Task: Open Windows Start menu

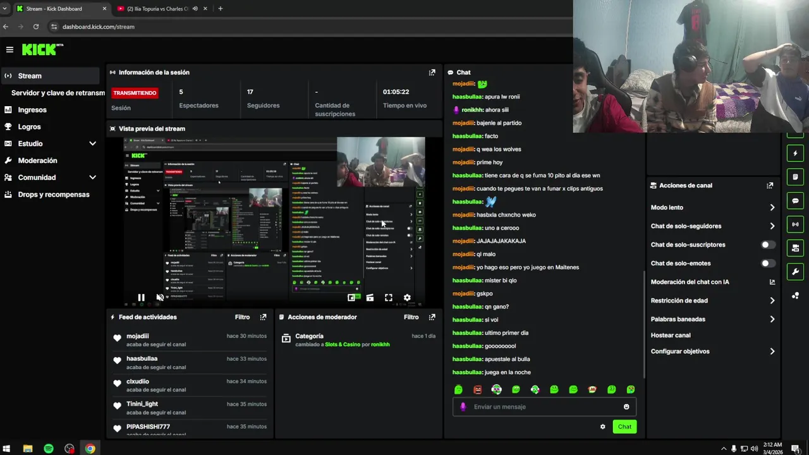Action: (x=7, y=449)
